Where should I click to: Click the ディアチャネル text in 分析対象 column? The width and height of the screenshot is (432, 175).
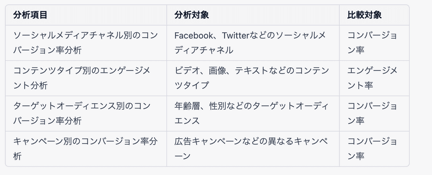click(x=204, y=50)
